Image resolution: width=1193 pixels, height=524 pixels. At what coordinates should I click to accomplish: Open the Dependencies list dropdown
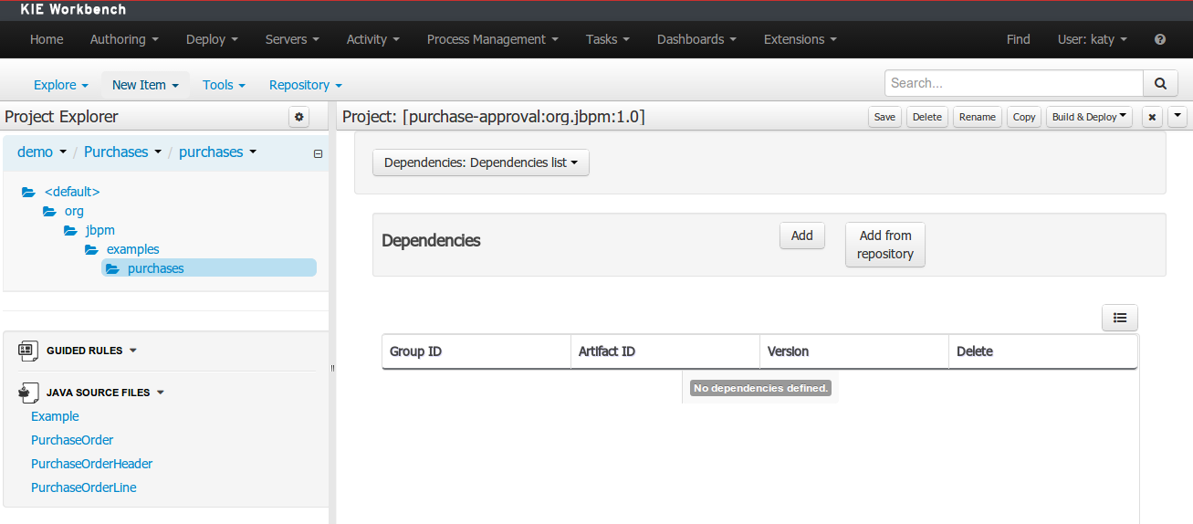click(x=481, y=162)
